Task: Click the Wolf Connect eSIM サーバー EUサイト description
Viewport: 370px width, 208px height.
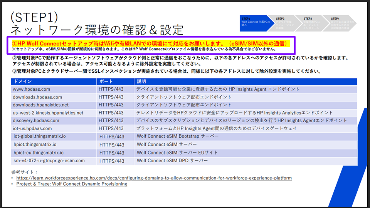Action: point(177,153)
